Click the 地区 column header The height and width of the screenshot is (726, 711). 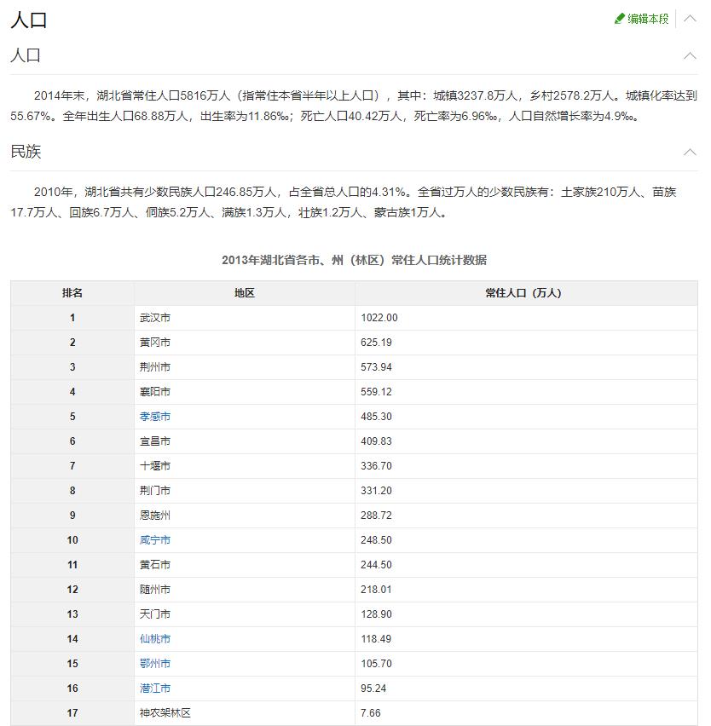[x=245, y=292]
